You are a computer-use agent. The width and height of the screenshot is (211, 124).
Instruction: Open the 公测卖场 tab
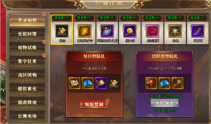pos(27,116)
